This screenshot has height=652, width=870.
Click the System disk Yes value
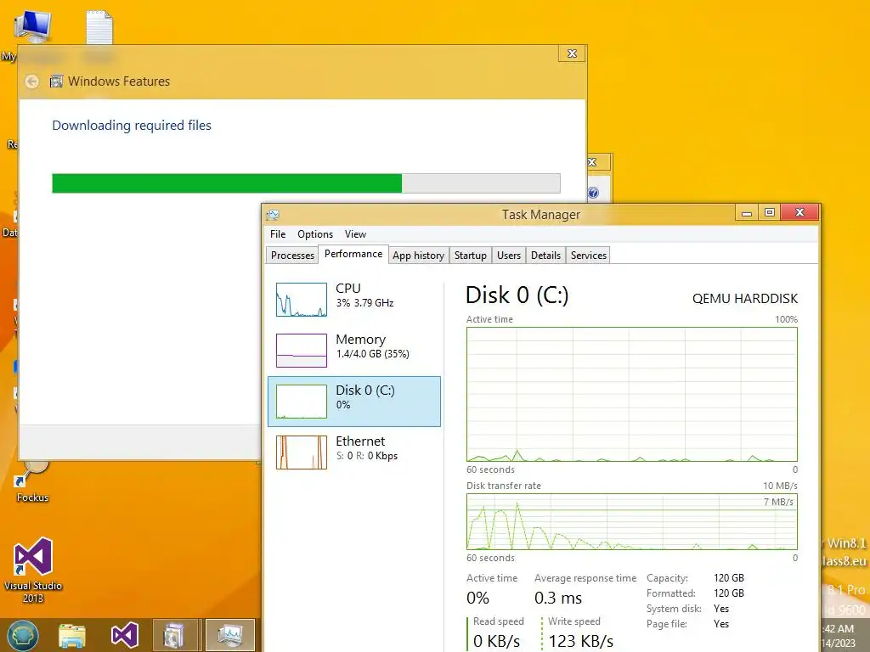pos(720,609)
